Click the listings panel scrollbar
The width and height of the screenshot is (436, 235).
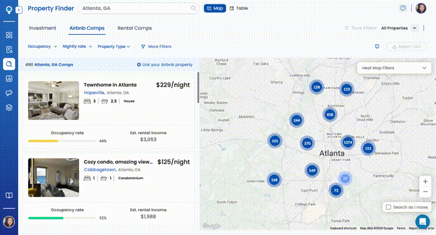tap(198, 88)
